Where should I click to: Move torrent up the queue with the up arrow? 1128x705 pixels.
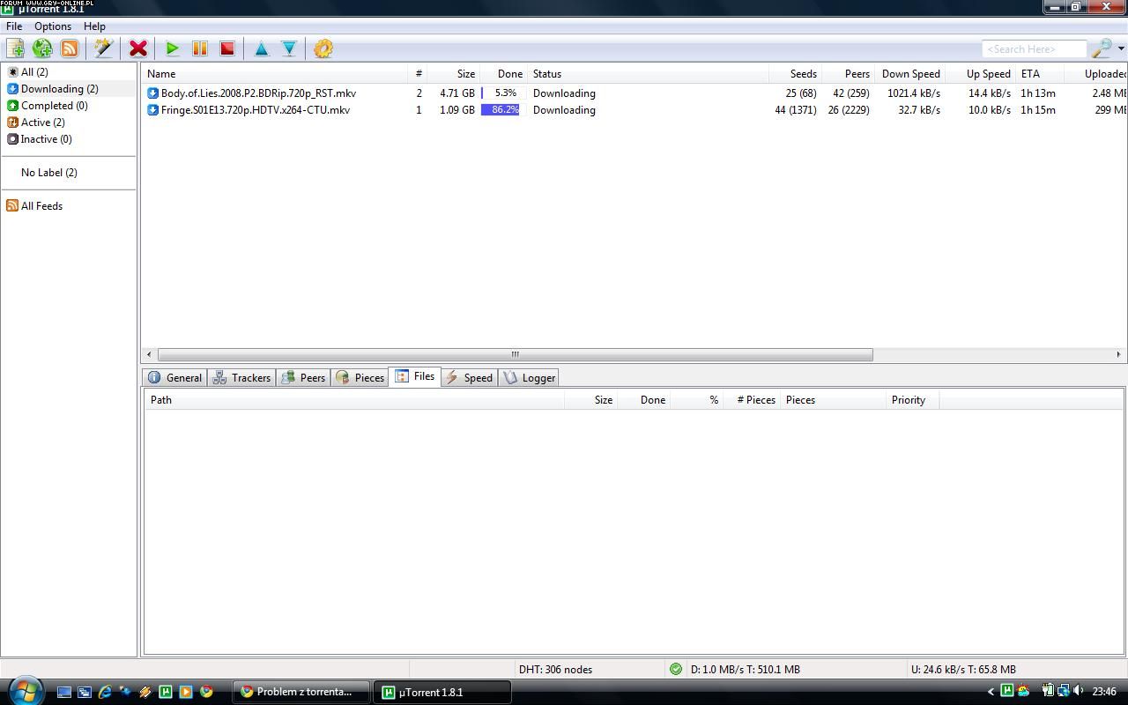coord(262,48)
